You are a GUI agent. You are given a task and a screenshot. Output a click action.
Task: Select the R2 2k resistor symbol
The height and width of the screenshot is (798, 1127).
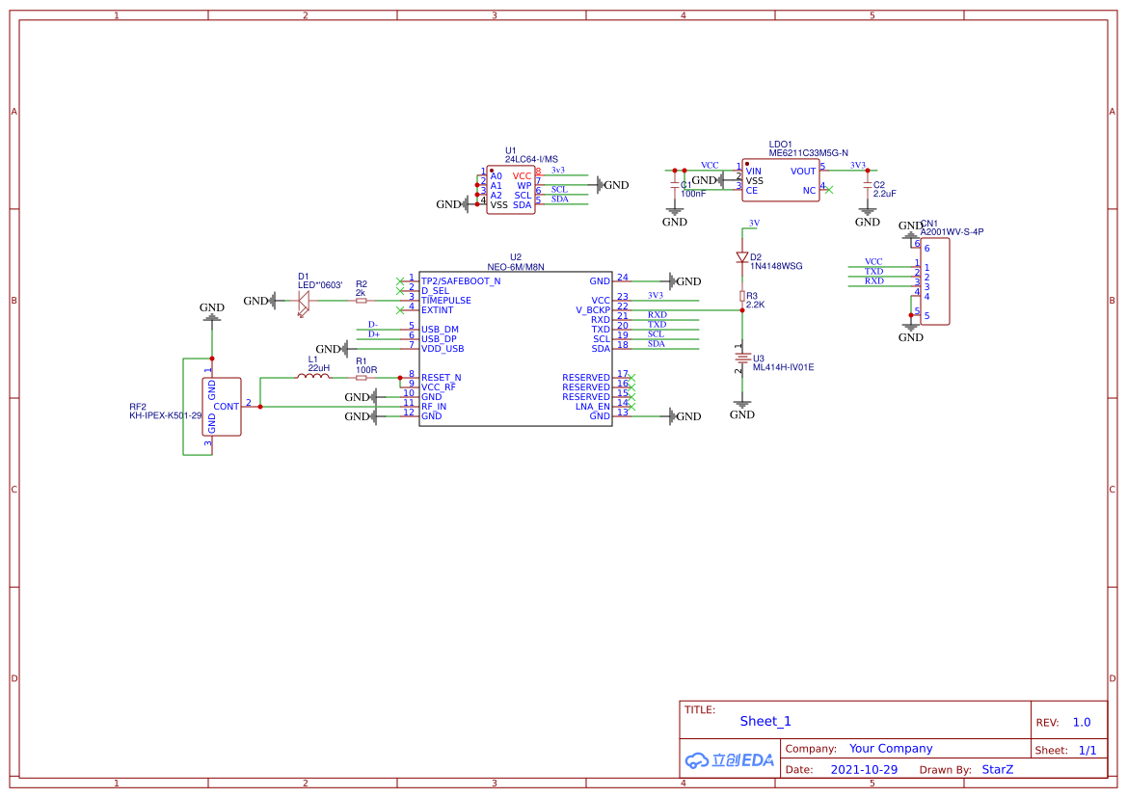click(x=362, y=301)
